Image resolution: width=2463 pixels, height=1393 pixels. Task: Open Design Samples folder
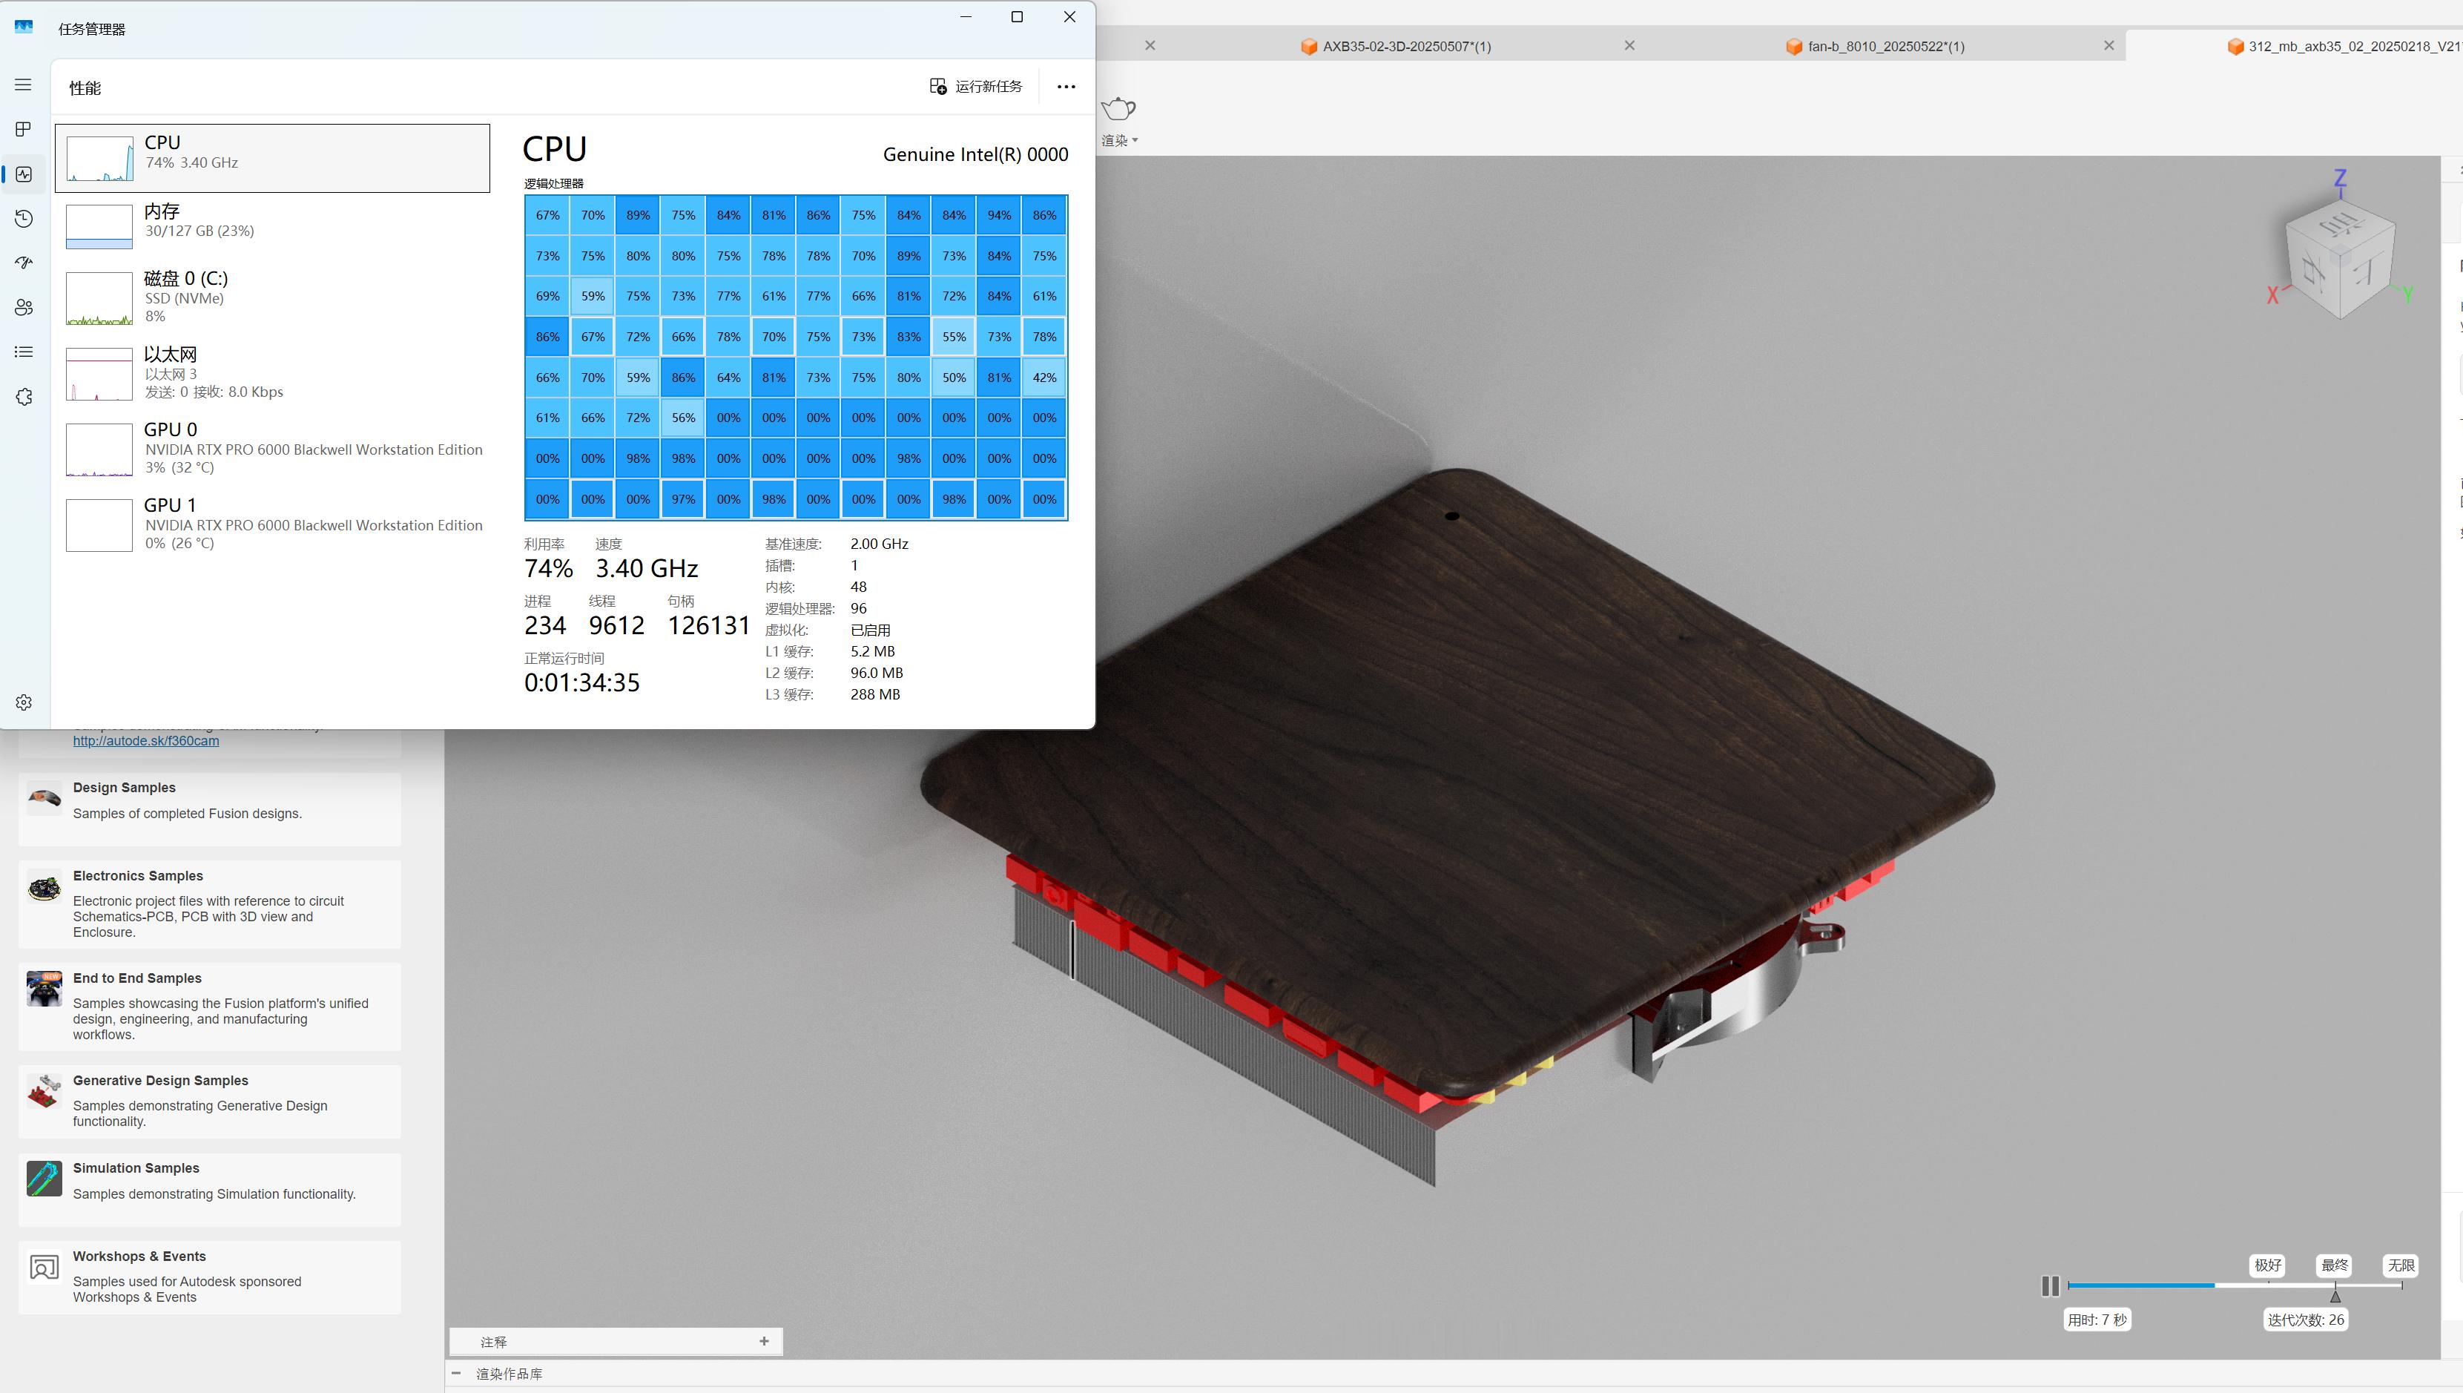[209, 809]
